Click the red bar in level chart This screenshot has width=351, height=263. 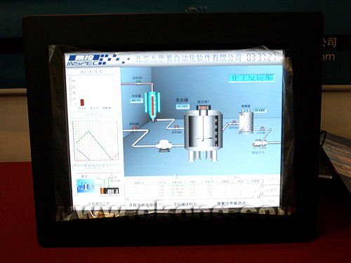click(82, 102)
